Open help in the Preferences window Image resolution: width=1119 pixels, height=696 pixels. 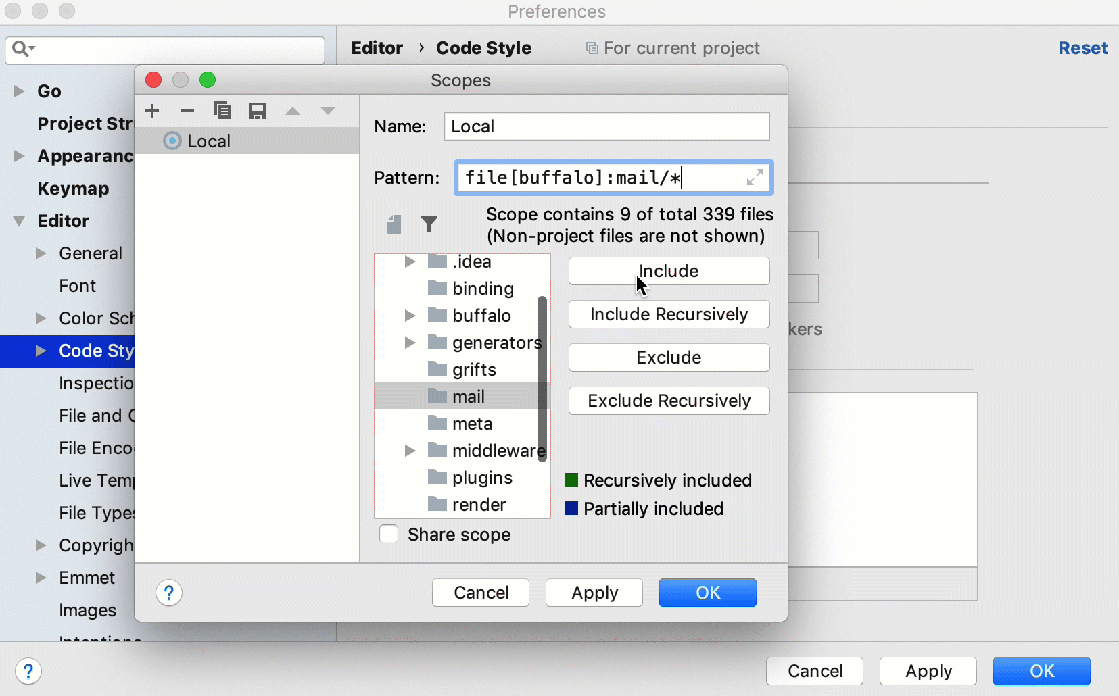(x=28, y=672)
